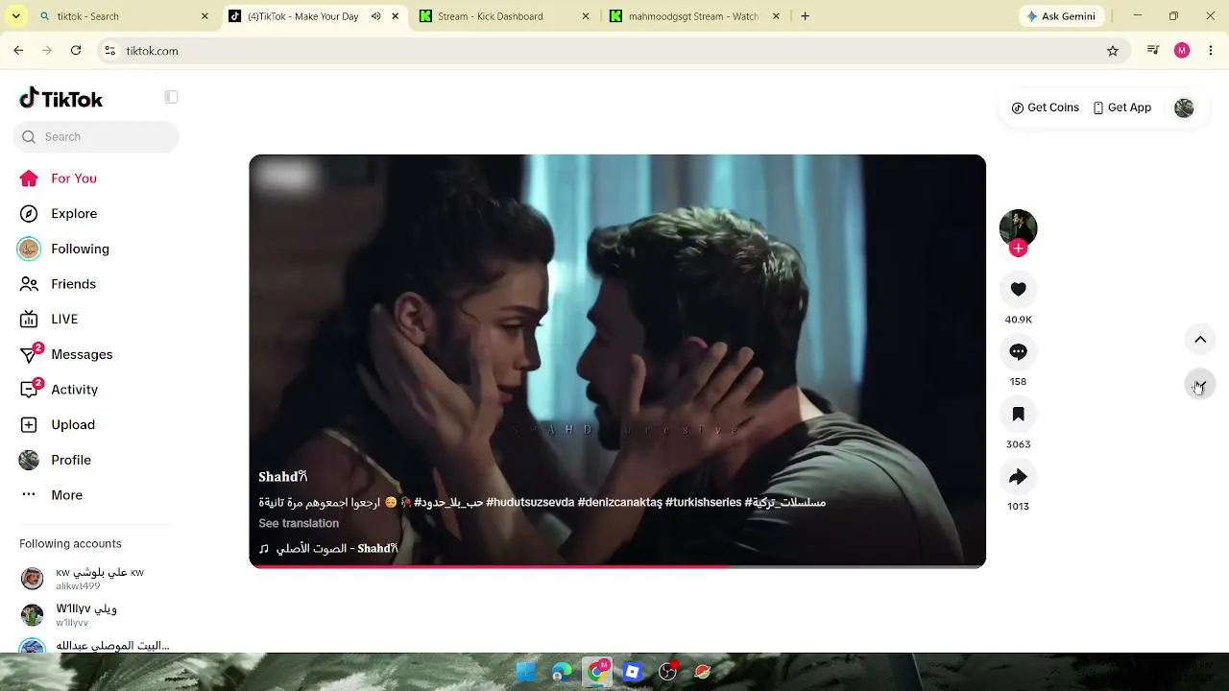The width and height of the screenshot is (1229, 691).
Task: Open the #denizcanaktaş hashtag
Action: (620, 502)
